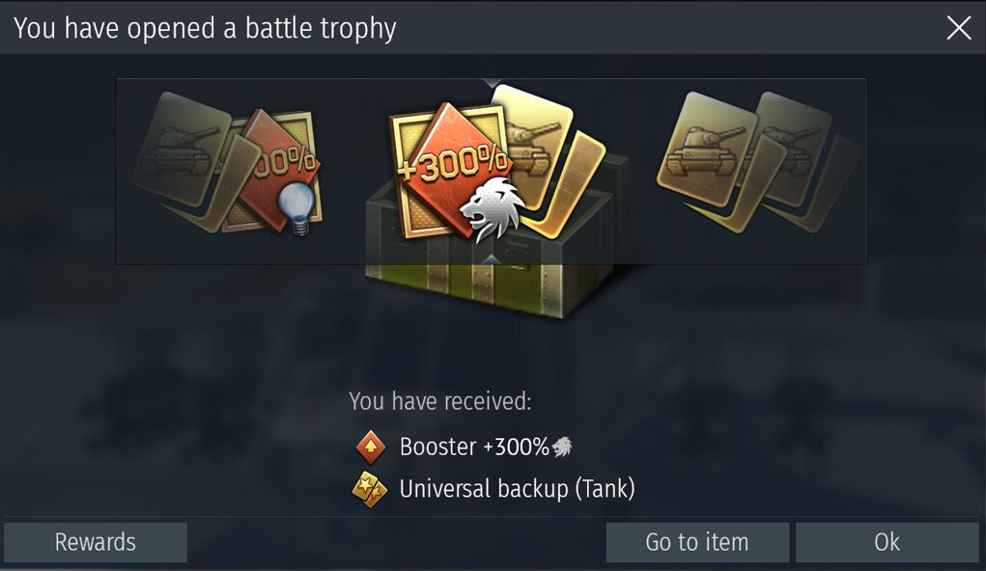Click the gold star Universal backup icon
The height and width of the screenshot is (571, 986).
click(x=370, y=489)
